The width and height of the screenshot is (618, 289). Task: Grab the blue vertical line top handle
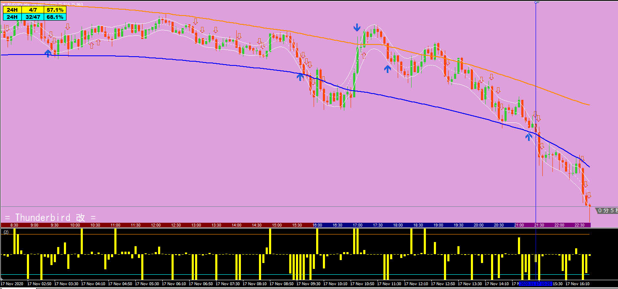click(x=536, y=3)
